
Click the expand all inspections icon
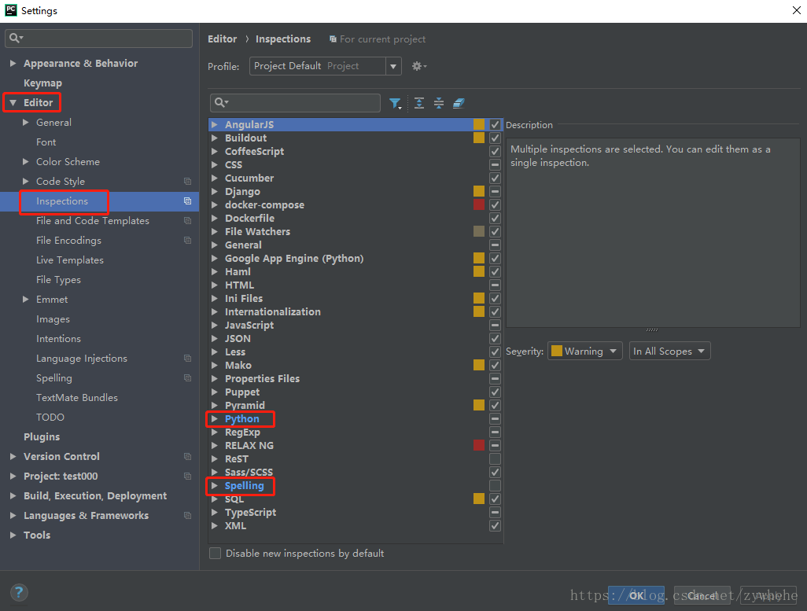[419, 103]
